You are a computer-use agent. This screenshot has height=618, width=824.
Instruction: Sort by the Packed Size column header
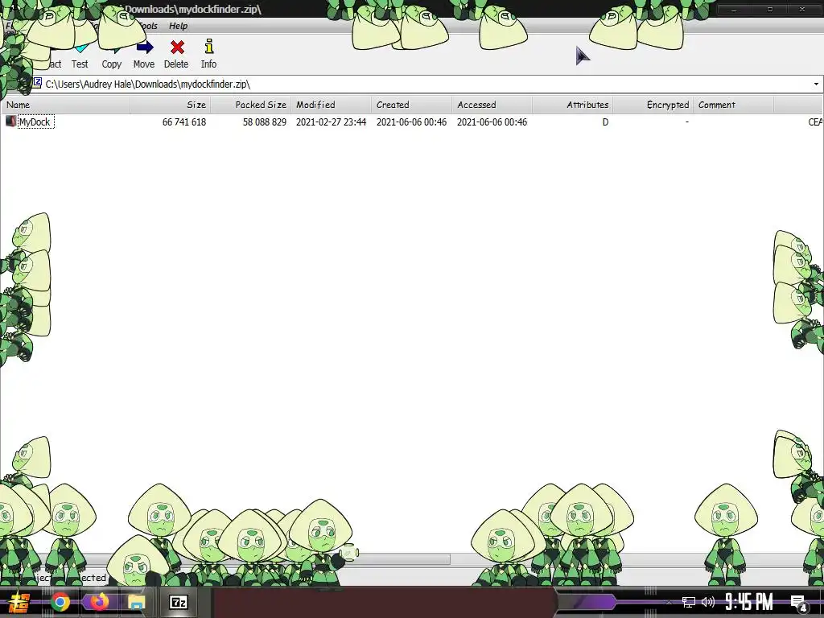click(251, 105)
